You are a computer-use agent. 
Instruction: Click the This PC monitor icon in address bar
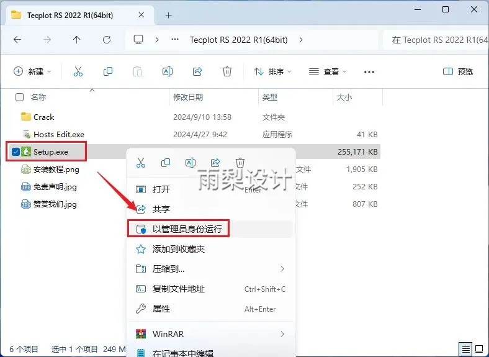click(x=138, y=40)
